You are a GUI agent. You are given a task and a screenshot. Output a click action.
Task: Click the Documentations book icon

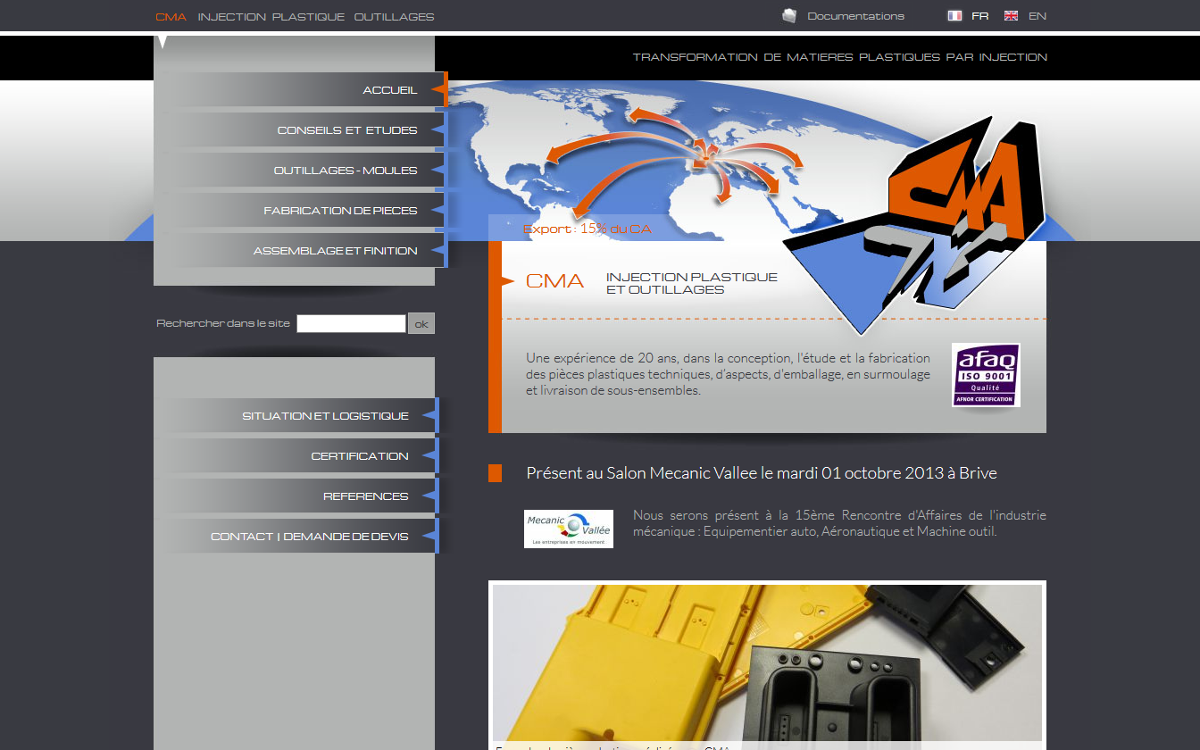(789, 16)
